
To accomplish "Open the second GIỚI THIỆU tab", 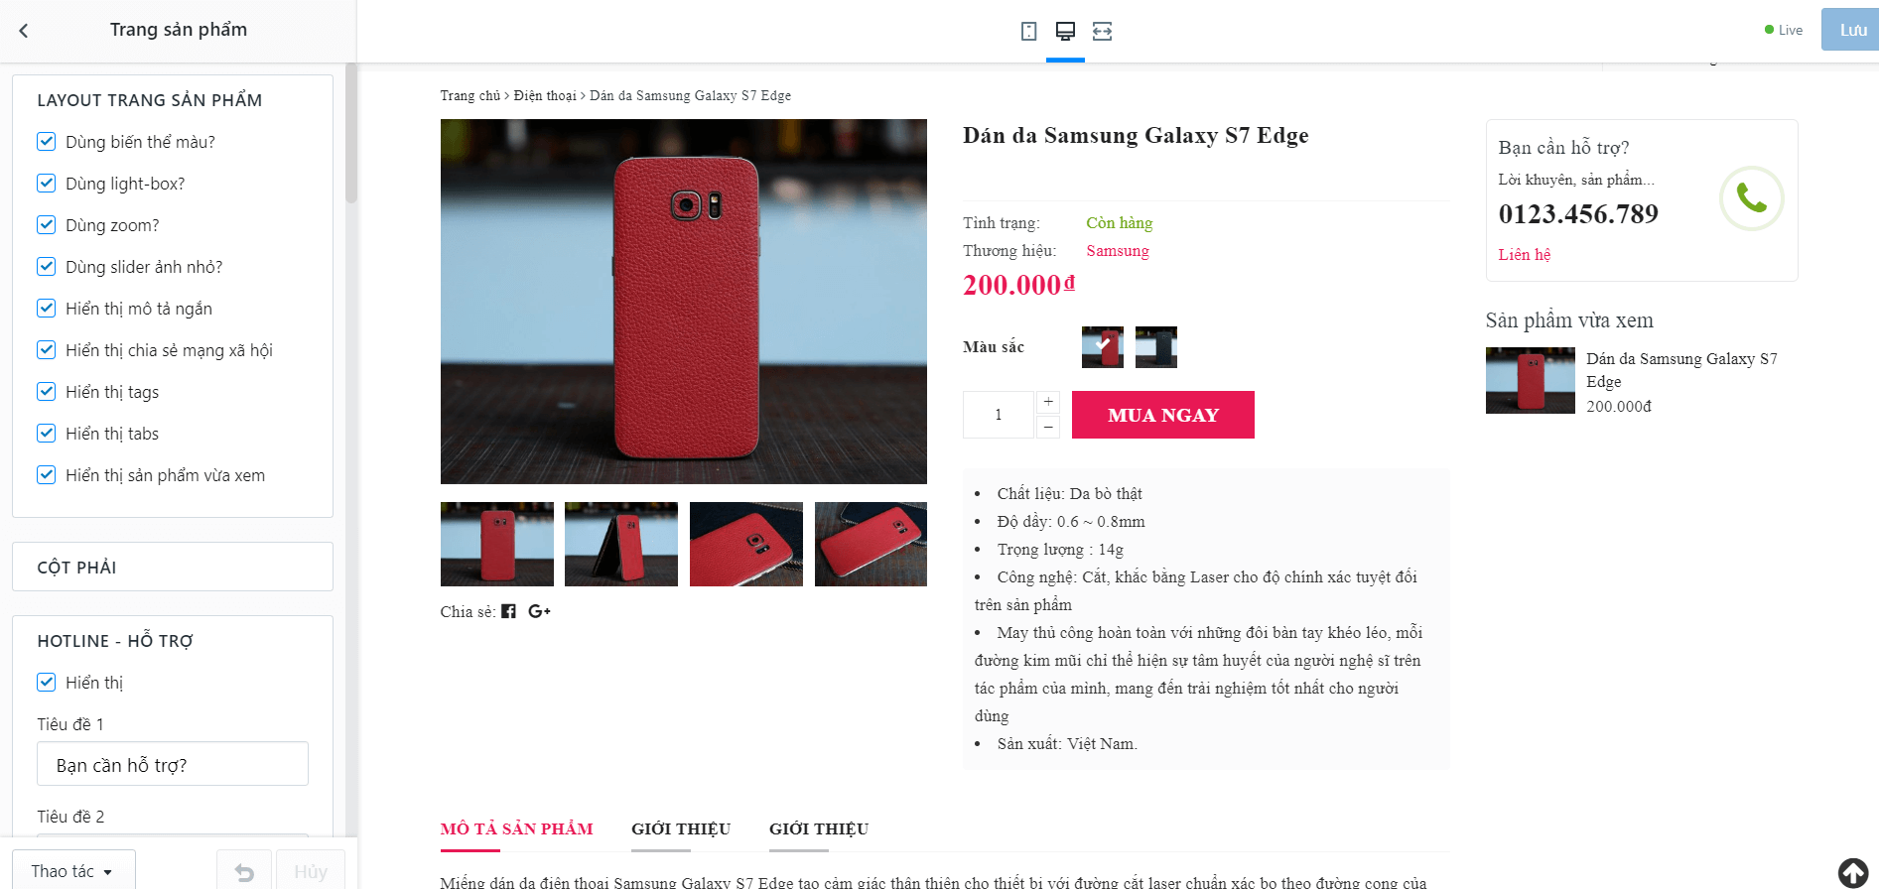I will [x=819, y=829].
